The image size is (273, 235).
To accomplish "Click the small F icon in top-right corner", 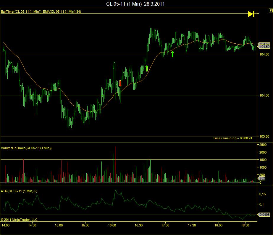I will point(271,11).
